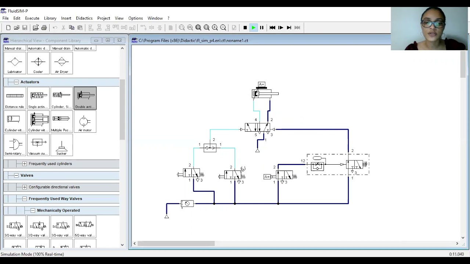
Task: Open the ? help menu
Action: tap(169, 18)
